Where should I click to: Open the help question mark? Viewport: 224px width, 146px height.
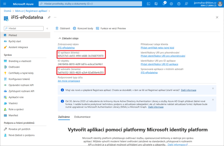(179, 4)
